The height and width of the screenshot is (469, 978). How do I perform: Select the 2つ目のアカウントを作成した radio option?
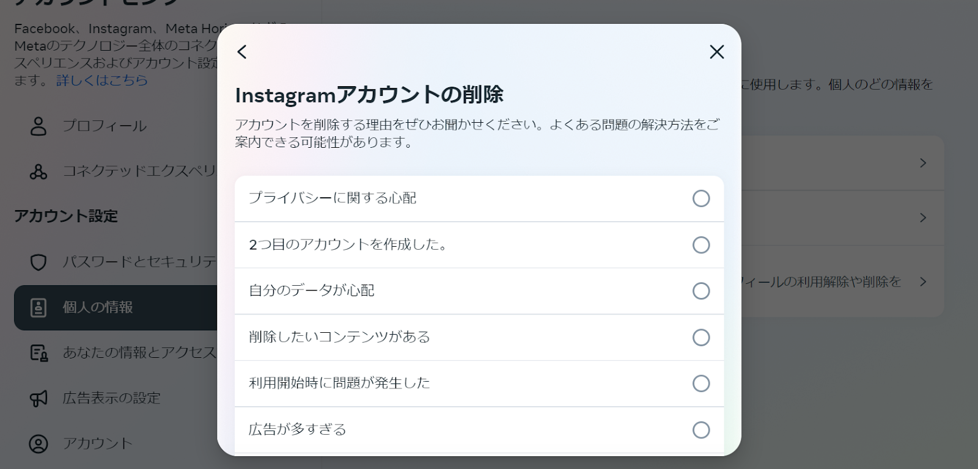(x=701, y=245)
